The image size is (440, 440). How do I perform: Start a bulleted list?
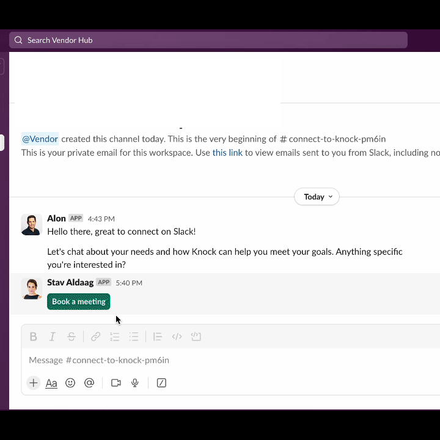[134, 336]
